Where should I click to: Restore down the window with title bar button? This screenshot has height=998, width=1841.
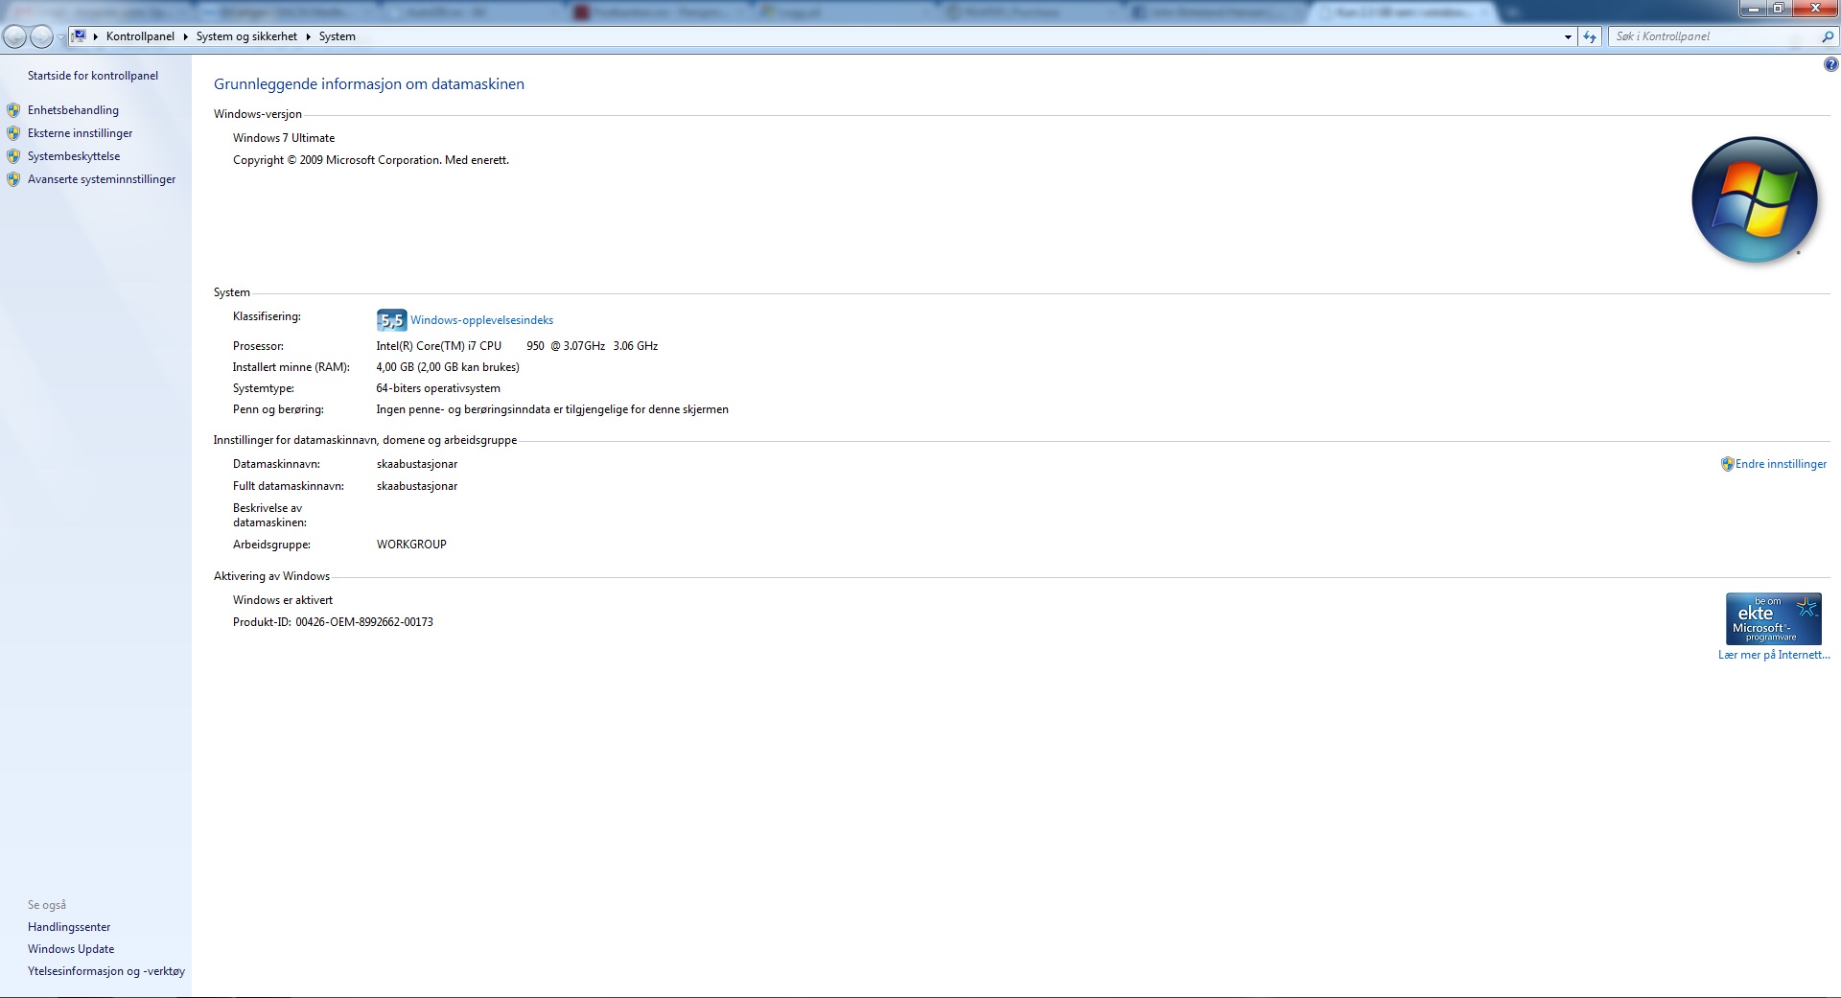(1778, 9)
